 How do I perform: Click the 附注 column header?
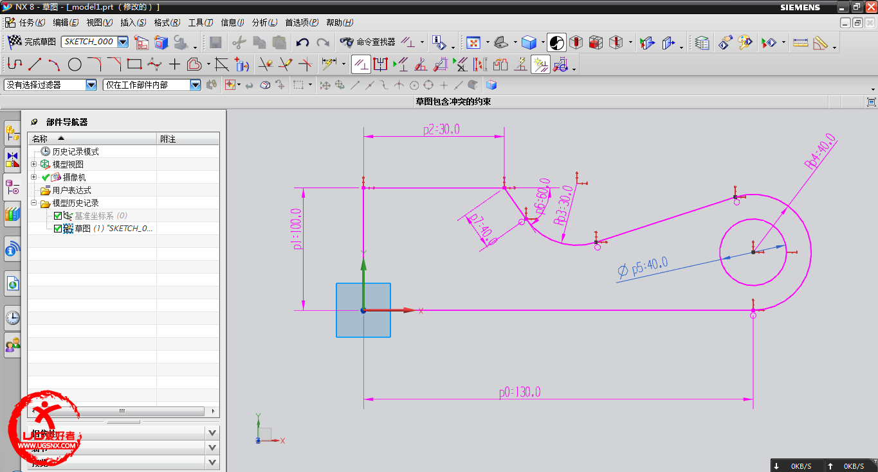[x=188, y=139]
